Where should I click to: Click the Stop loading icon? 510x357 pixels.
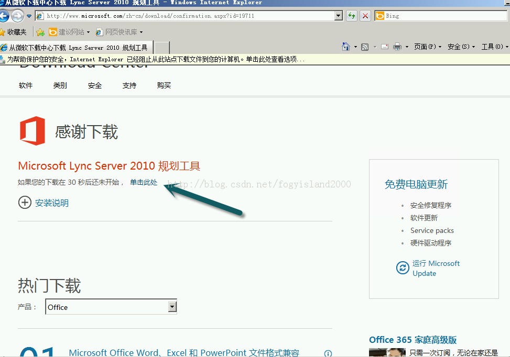click(365, 16)
